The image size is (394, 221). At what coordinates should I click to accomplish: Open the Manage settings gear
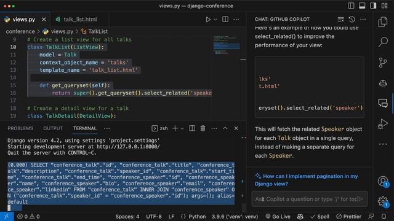[383, 201]
